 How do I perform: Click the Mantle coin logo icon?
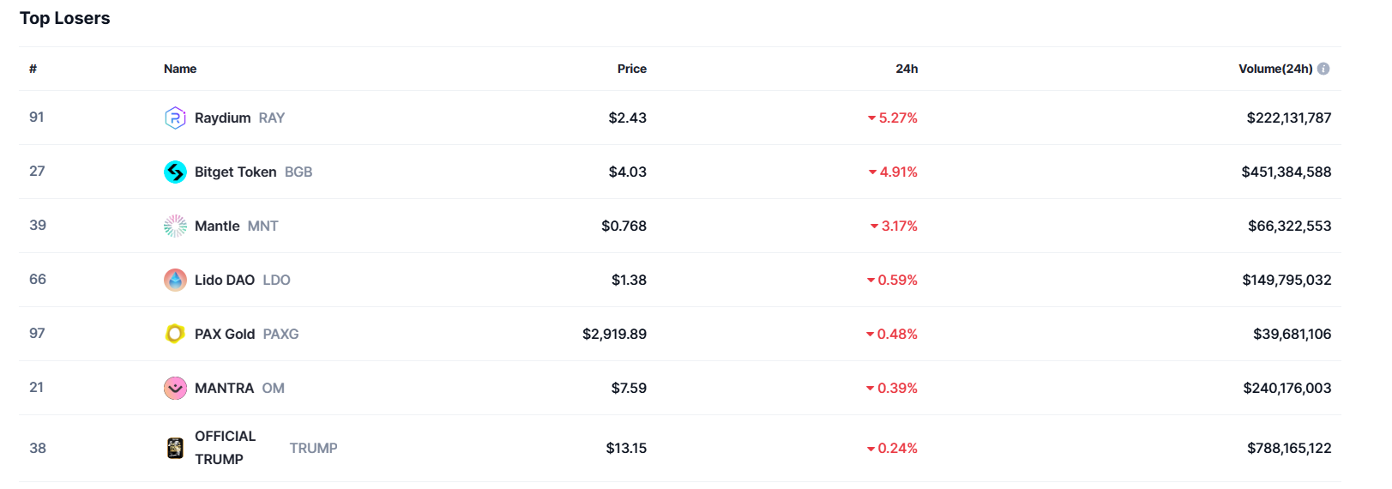[175, 226]
